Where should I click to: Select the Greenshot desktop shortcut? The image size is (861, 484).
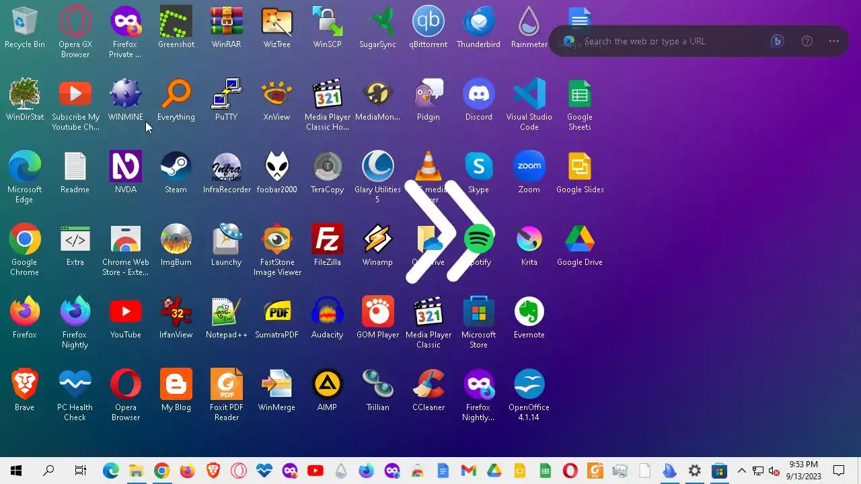[176, 28]
